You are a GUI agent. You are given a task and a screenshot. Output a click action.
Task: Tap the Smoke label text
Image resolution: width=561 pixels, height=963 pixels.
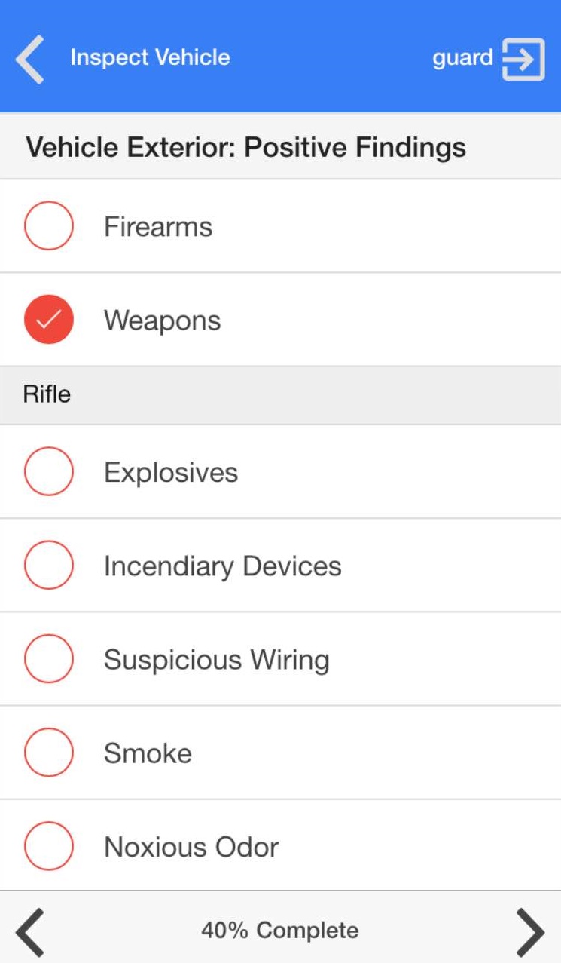click(x=148, y=753)
